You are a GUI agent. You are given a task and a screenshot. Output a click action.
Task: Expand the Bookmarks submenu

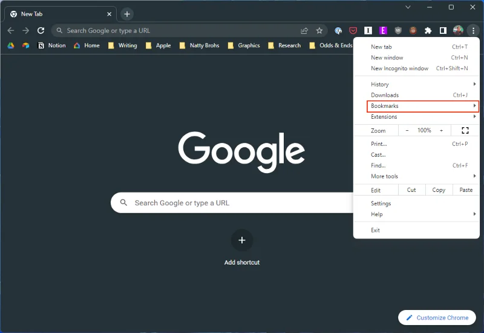point(423,106)
